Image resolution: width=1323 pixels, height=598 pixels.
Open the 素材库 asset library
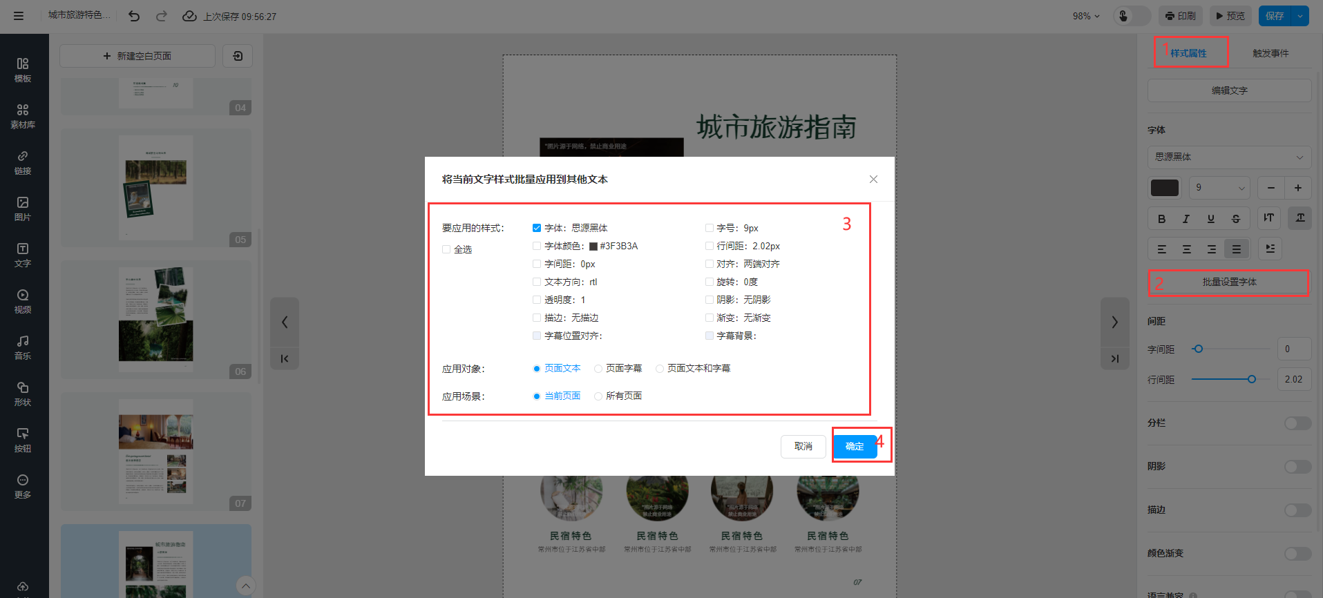coord(23,116)
